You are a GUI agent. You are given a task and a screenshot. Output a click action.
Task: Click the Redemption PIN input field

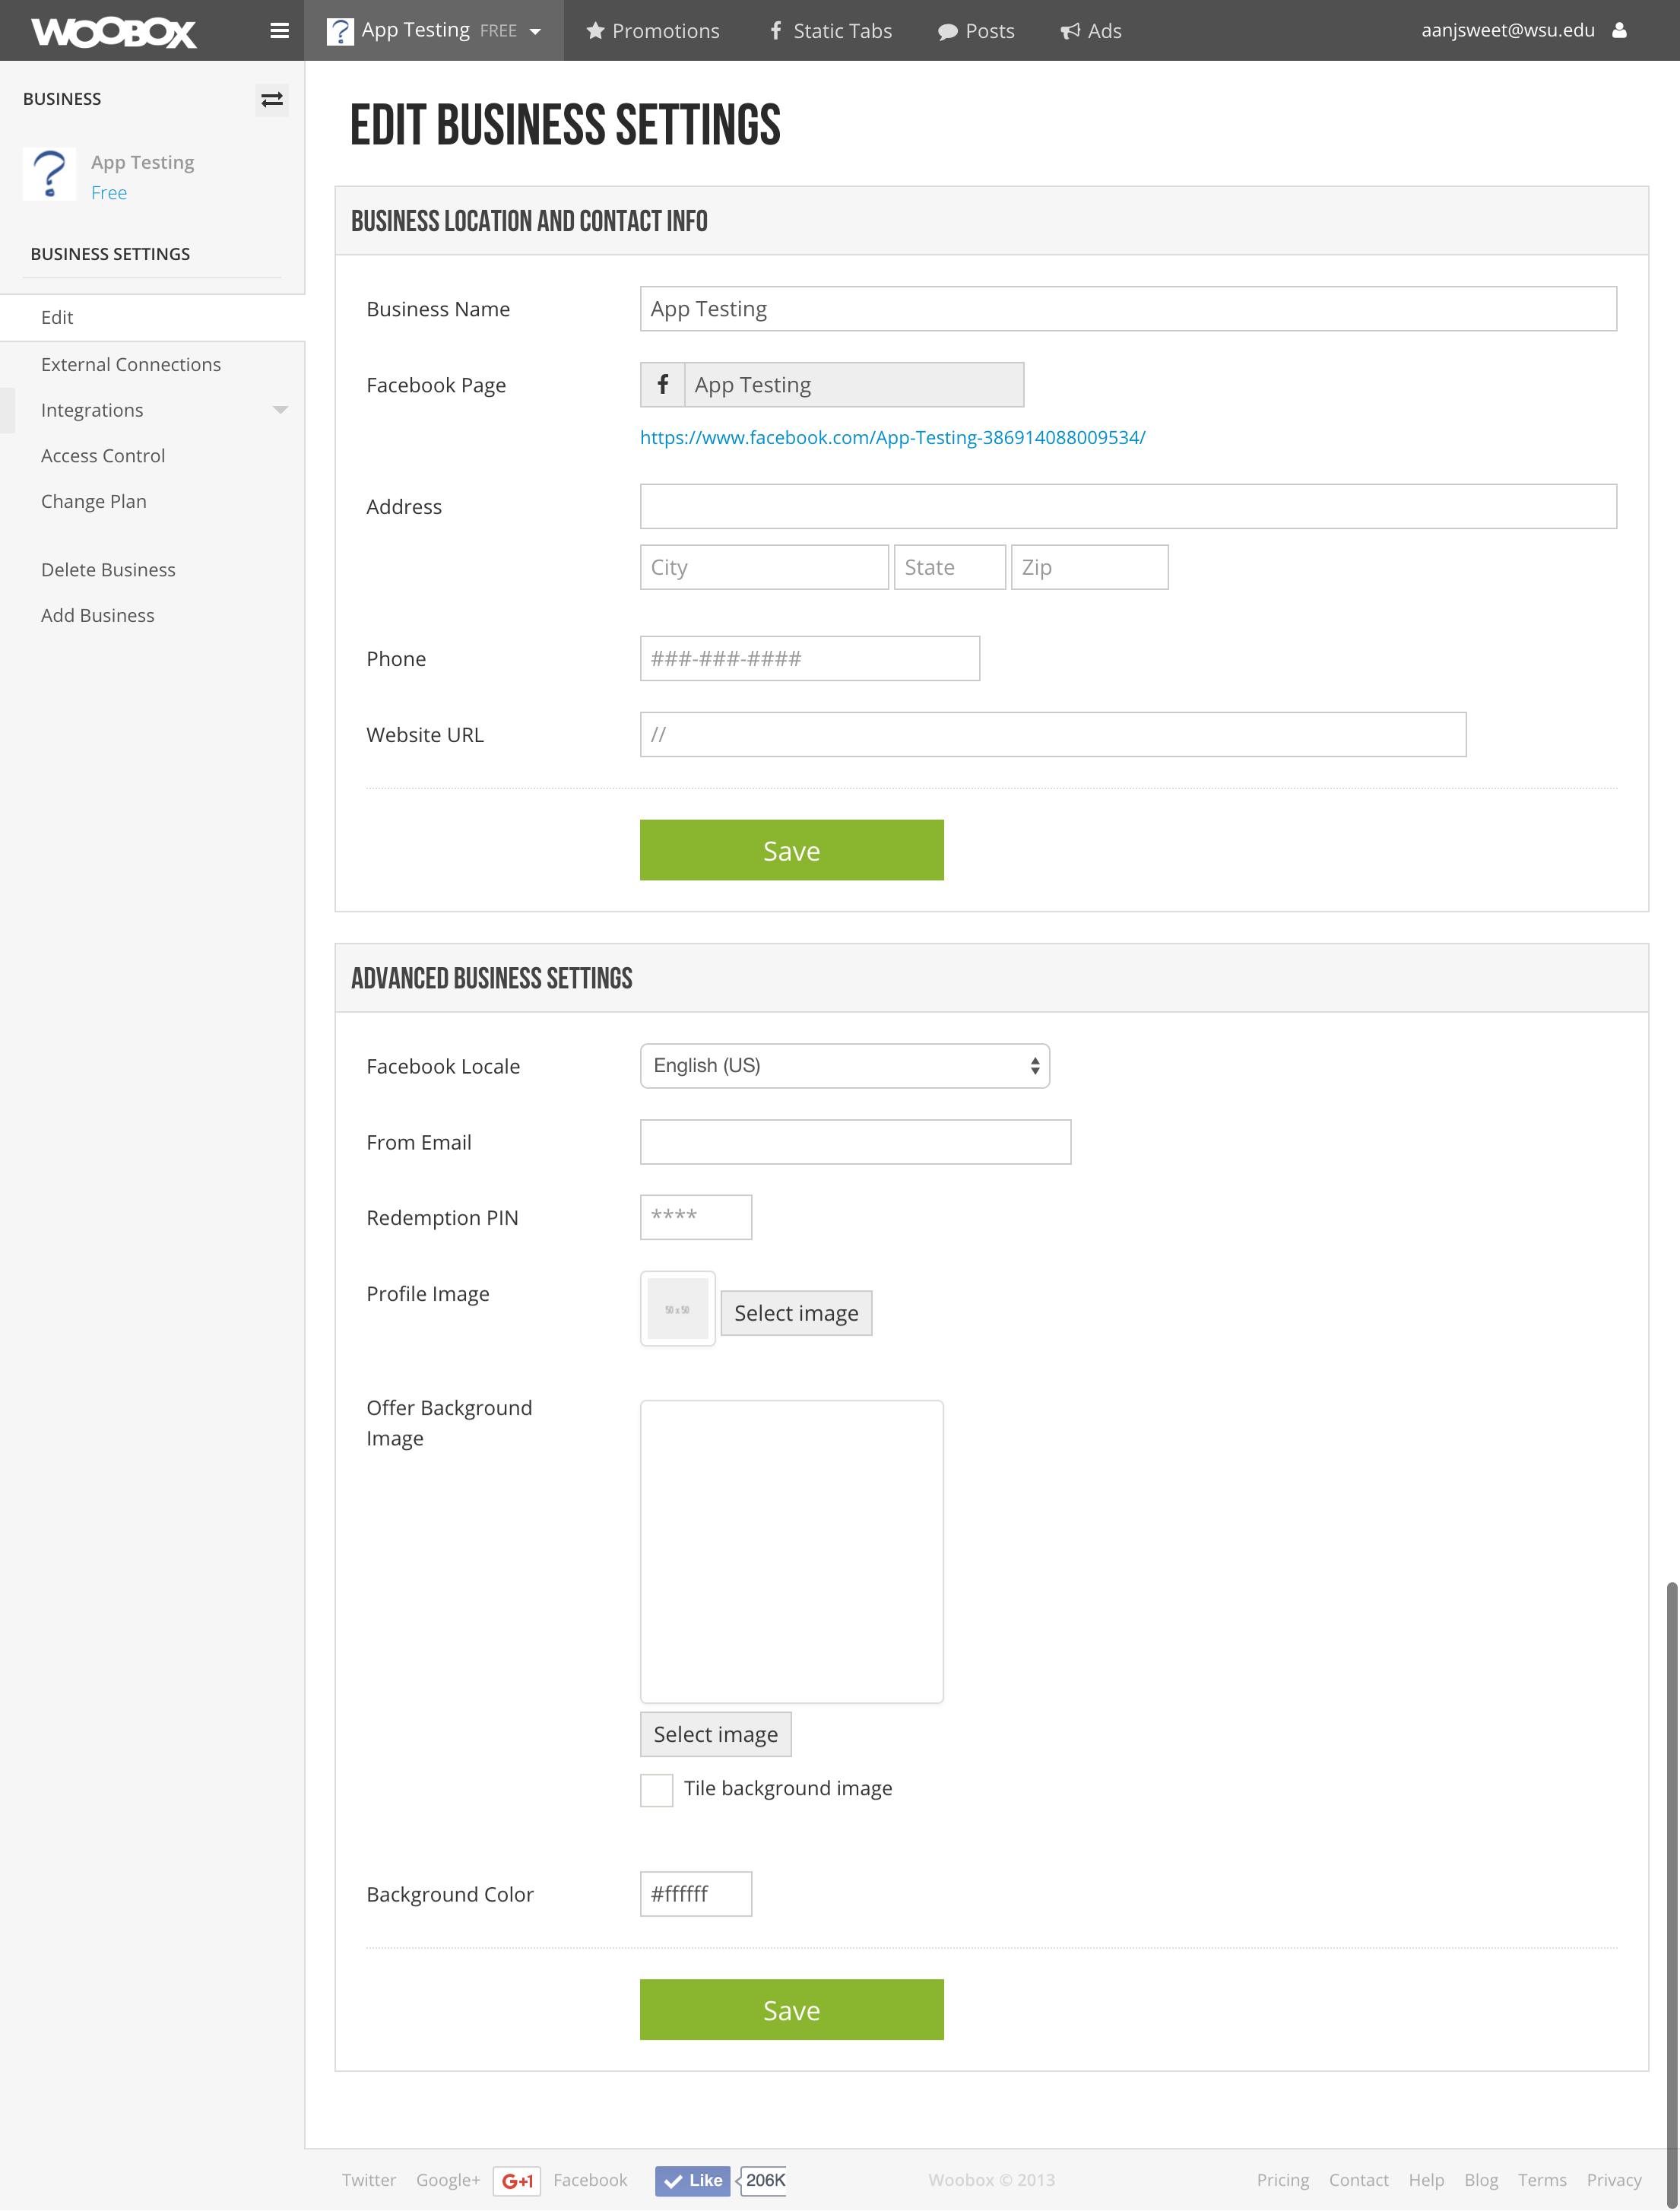695,1217
